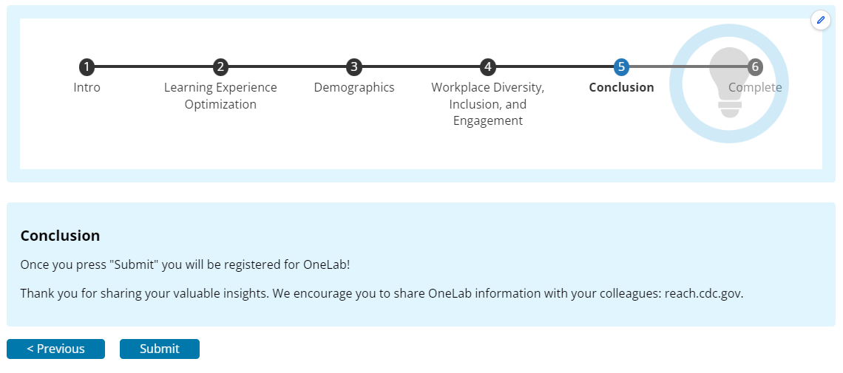Image resolution: width=843 pixels, height=373 pixels.
Task: Click the Conclusion section heading
Action: tap(60, 236)
